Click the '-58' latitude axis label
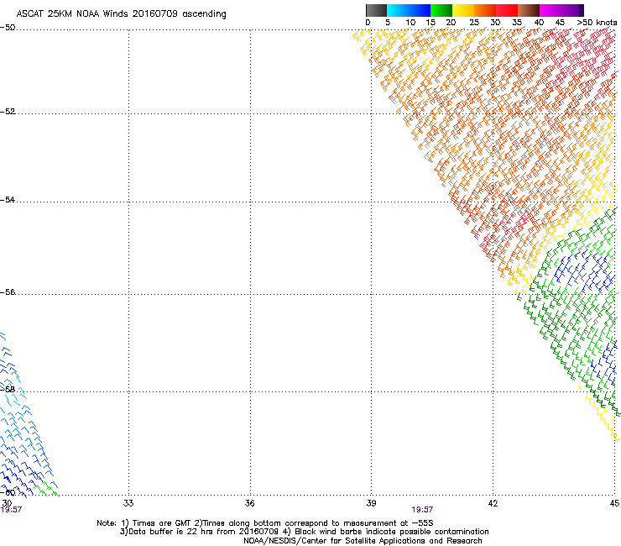 tap(8, 389)
